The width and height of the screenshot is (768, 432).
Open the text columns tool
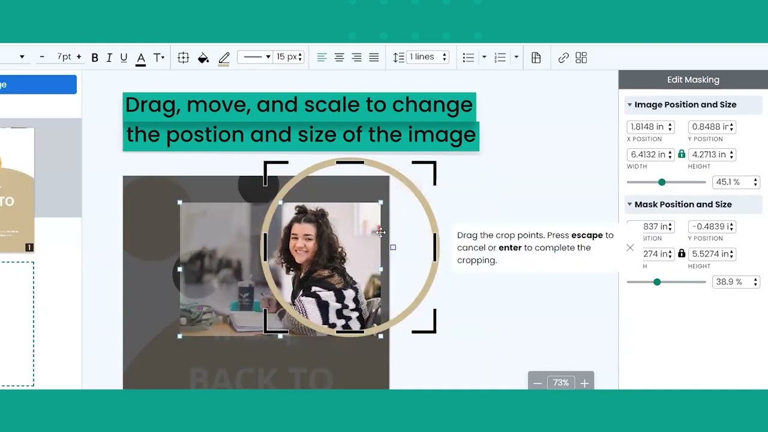[x=536, y=58]
